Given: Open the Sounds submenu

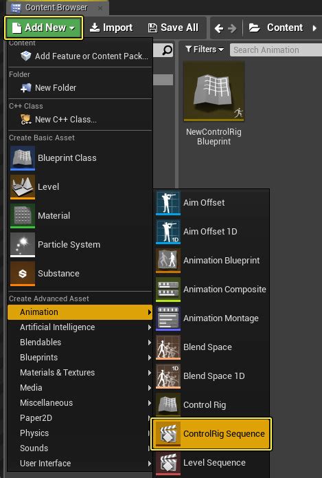Looking at the screenshot, I should [80, 448].
